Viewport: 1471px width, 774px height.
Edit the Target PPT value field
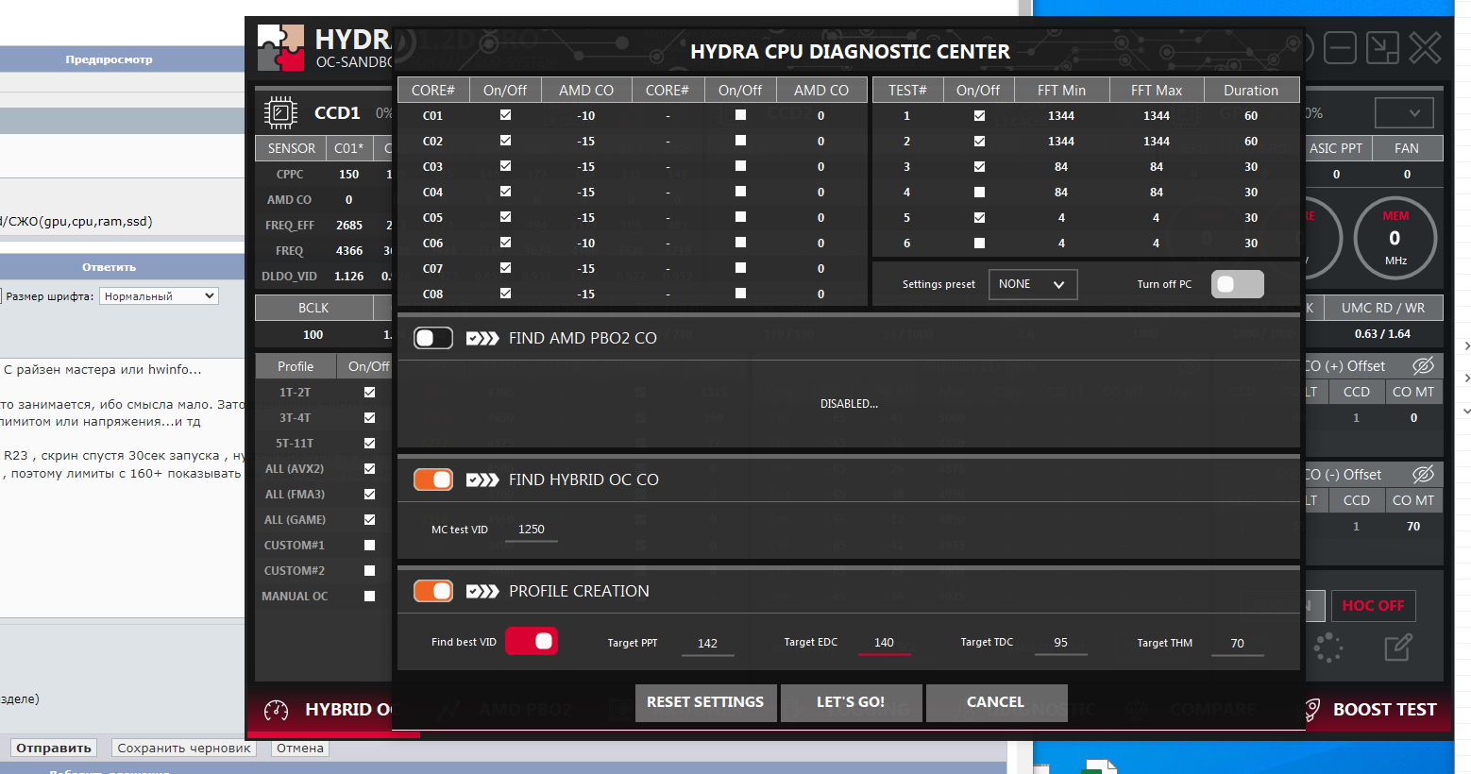[707, 644]
